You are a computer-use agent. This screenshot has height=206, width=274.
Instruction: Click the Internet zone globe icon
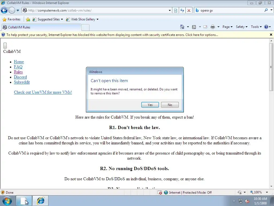coord(166,193)
